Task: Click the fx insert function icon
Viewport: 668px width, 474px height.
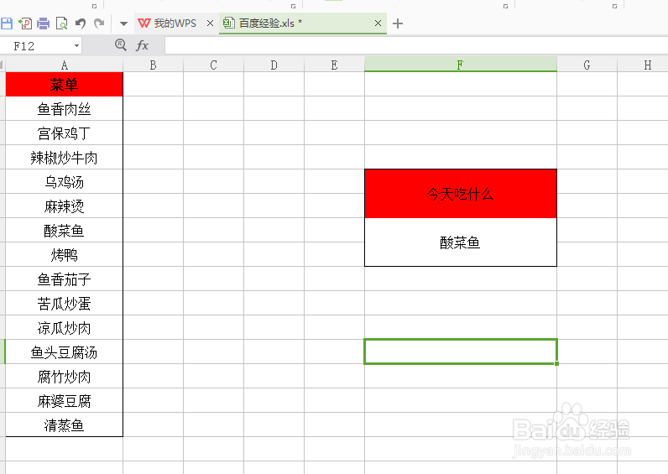Action: [x=143, y=45]
